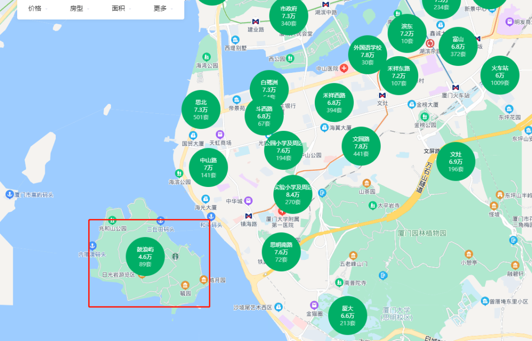Click the 内厝澳码头 anchor icon

pos(92,246)
